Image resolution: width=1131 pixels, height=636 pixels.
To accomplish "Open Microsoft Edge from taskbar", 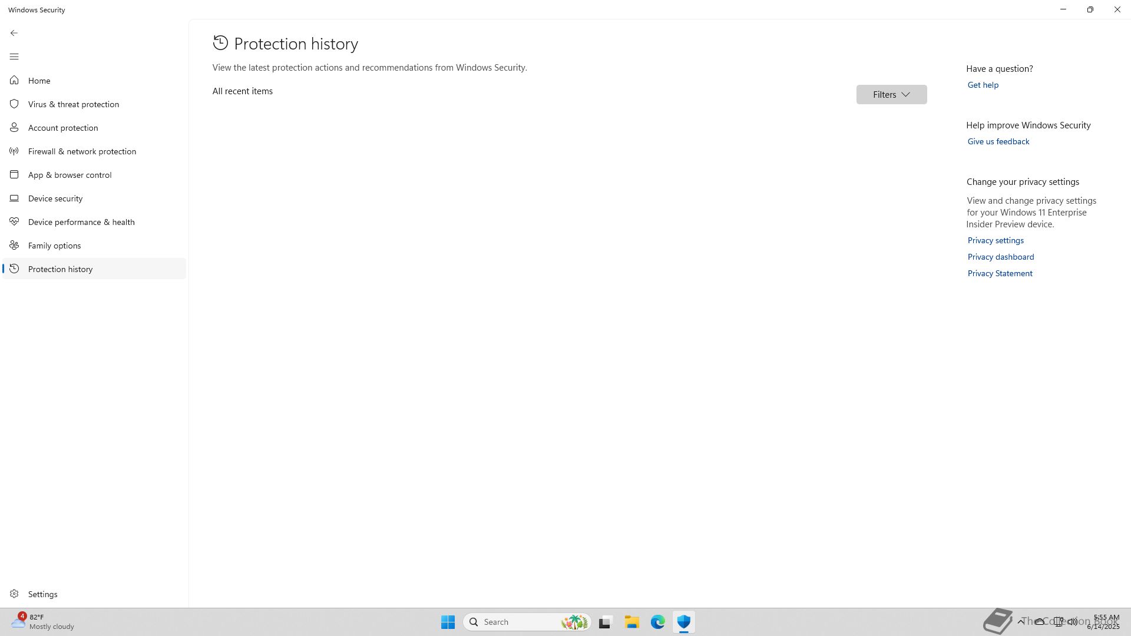I will tap(657, 622).
